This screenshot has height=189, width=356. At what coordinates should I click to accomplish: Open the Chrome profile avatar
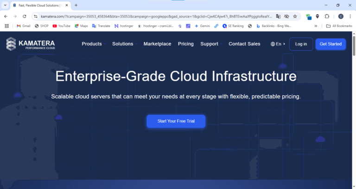pyautogui.click(x=341, y=16)
